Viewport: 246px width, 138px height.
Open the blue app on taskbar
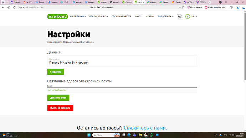coord(157,135)
